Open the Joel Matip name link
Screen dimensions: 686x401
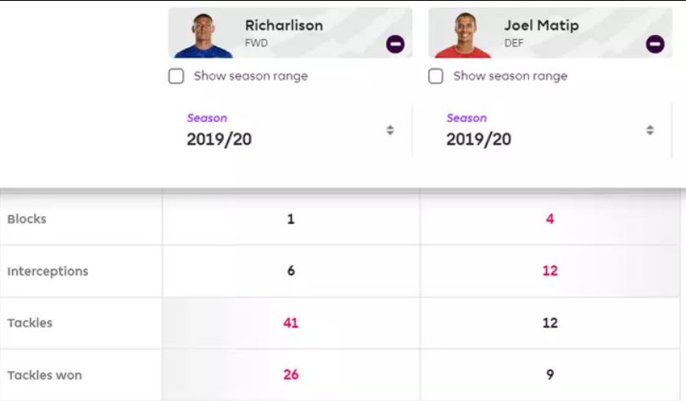(542, 25)
